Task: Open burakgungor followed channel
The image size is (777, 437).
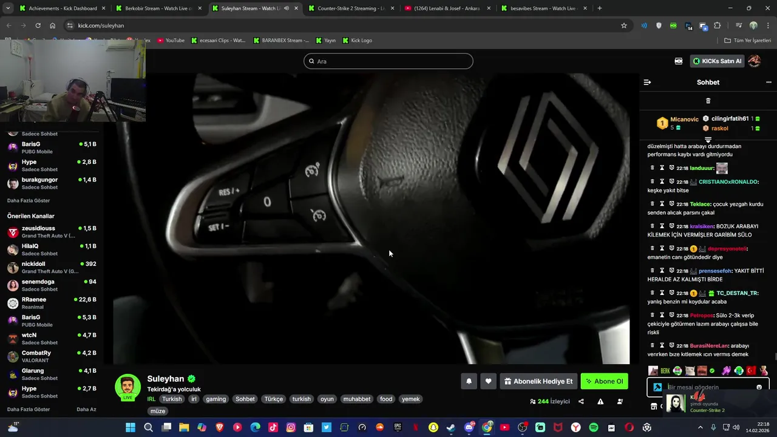Action: (x=52, y=183)
